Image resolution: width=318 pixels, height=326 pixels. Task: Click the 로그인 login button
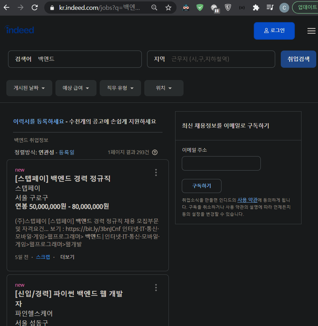click(274, 31)
